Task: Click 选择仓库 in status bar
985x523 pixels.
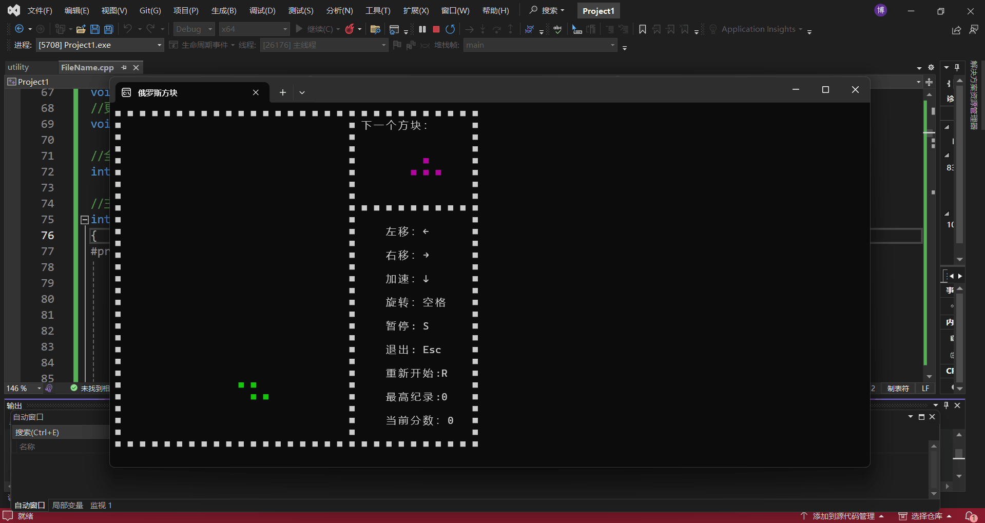Action: click(x=925, y=516)
